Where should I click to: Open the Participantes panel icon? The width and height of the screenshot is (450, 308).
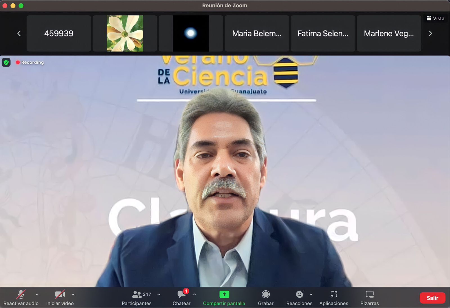tap(137, 295)
